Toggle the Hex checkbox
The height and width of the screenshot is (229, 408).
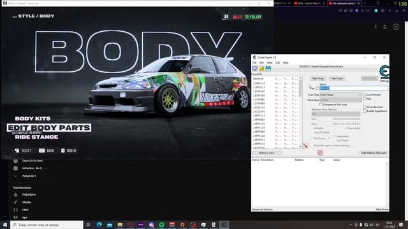[317, 88]
